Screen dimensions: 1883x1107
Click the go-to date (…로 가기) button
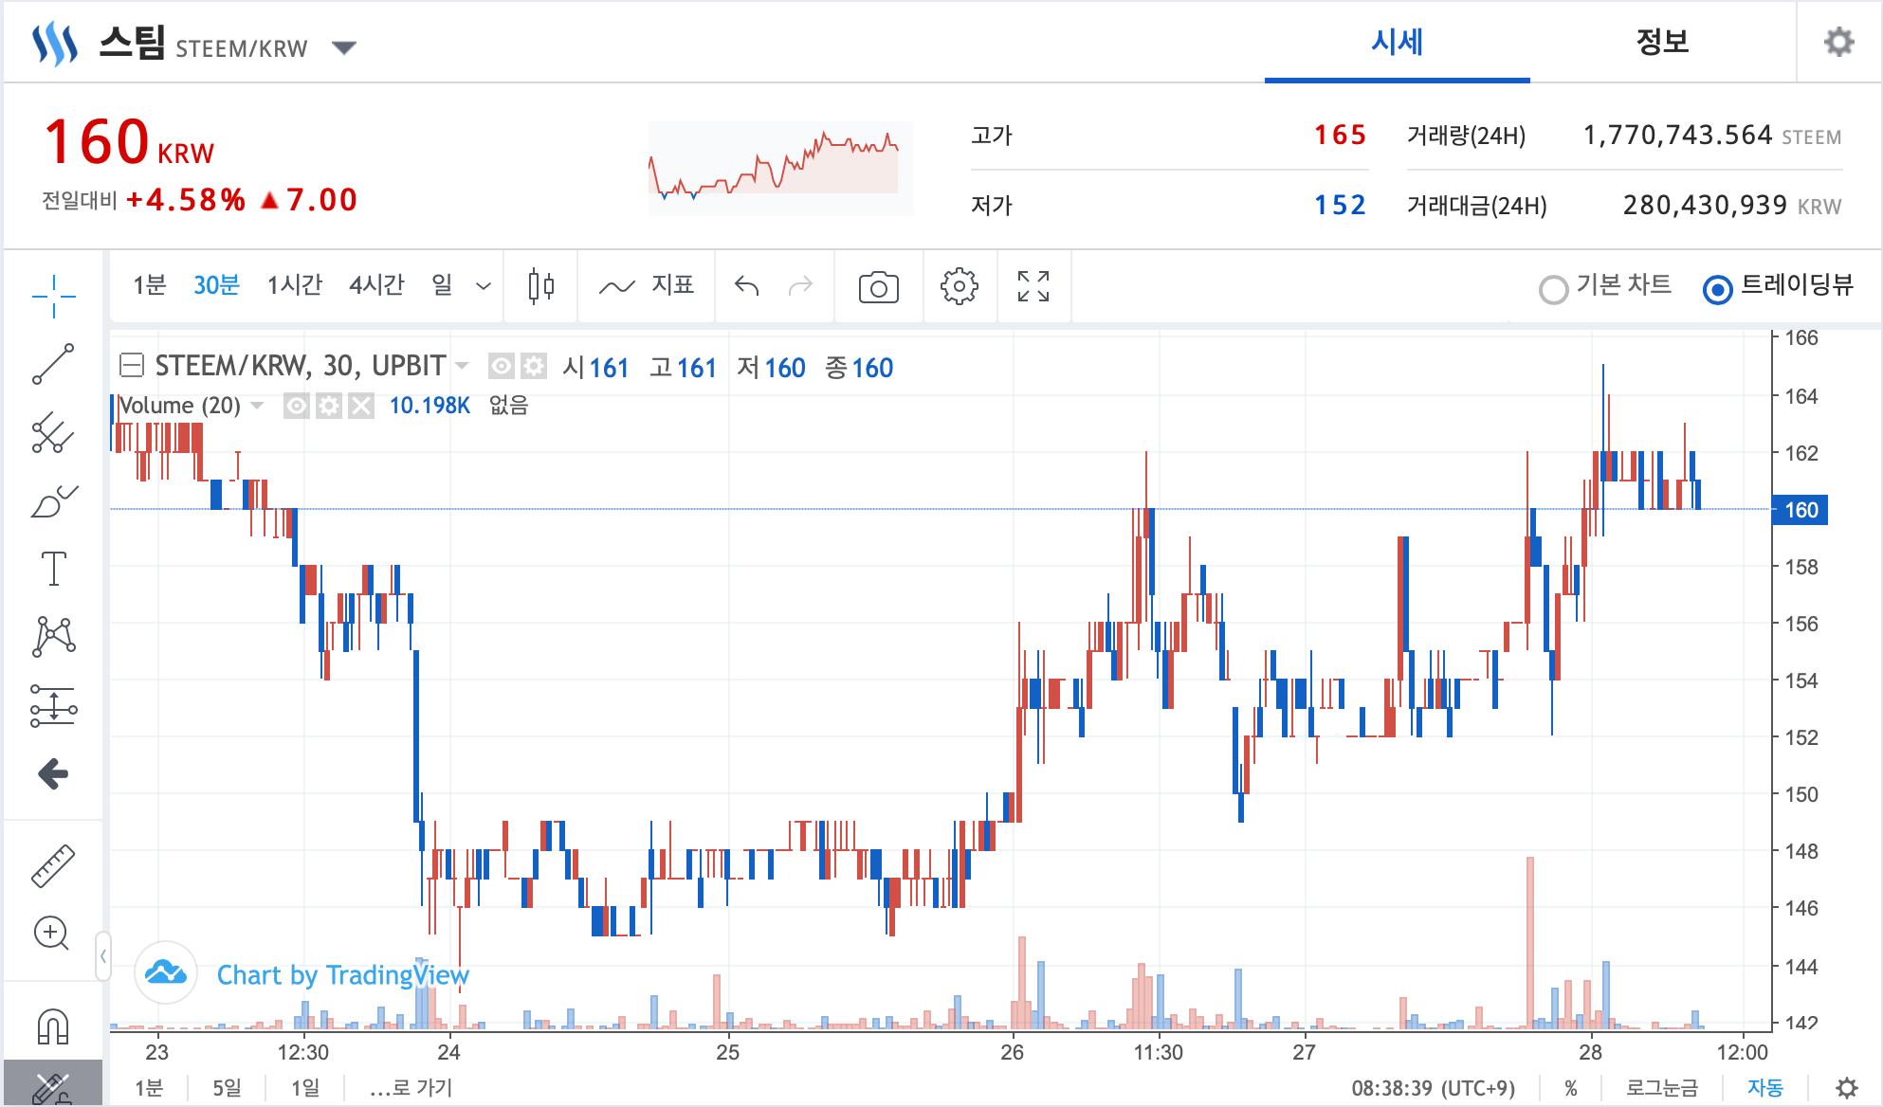pyautogui.click(x=411, y=1088)
